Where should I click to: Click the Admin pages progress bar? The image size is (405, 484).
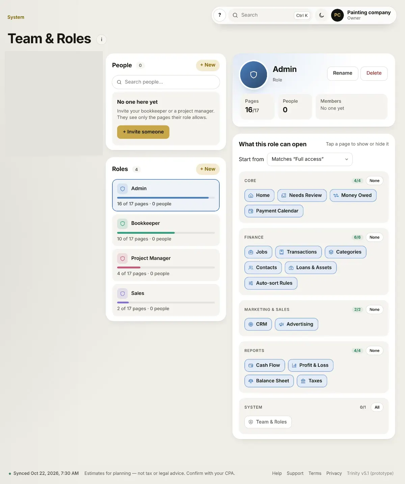pyautogui.click(x=166, y=198)
